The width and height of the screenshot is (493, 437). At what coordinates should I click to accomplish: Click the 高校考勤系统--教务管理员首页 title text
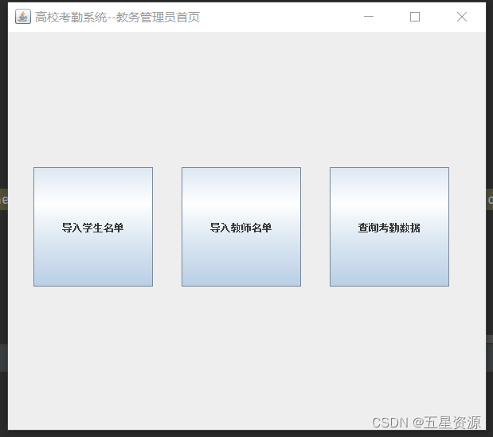[117, 18]
